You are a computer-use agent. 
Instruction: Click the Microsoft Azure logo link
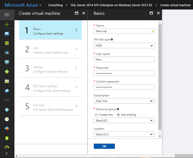click(21, 5)
